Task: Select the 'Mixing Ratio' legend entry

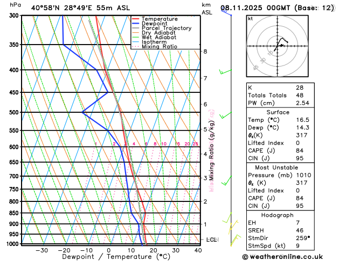Action: [x=160, y=47]
